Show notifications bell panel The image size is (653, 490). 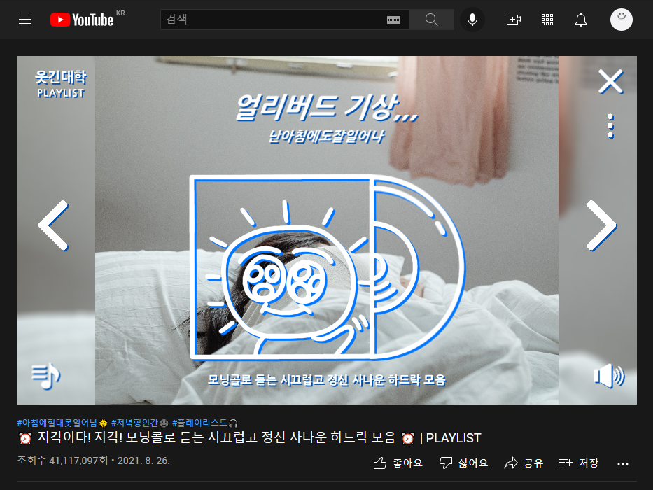(580, 20)
